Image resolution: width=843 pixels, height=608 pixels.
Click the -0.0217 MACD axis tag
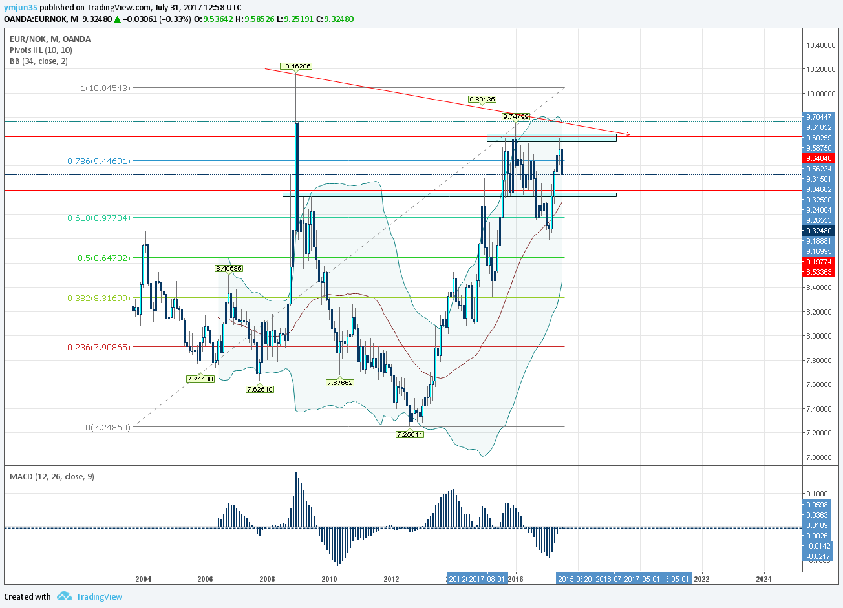[818, 556]
